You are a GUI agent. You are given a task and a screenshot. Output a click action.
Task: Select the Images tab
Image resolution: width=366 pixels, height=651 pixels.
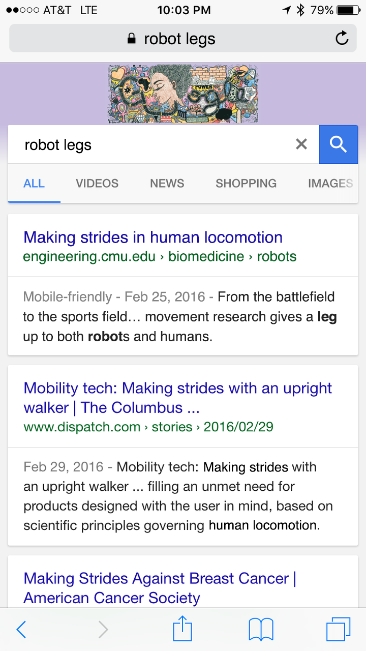pos(330,184)
